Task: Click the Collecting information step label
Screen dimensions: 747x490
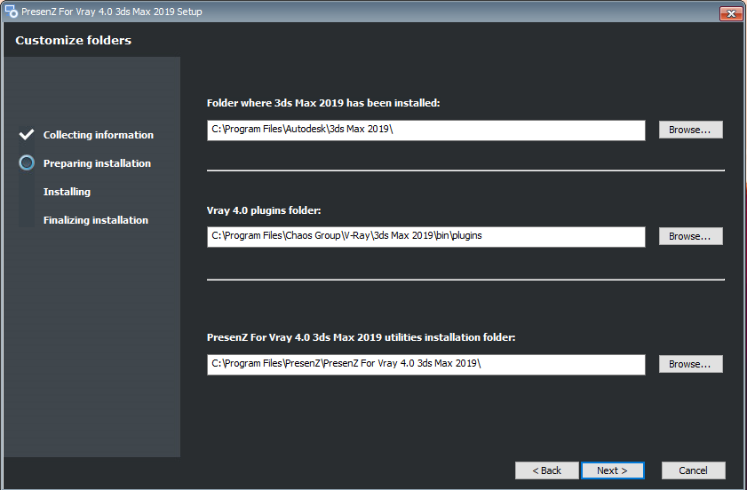Action: click(x=98, y=135)
